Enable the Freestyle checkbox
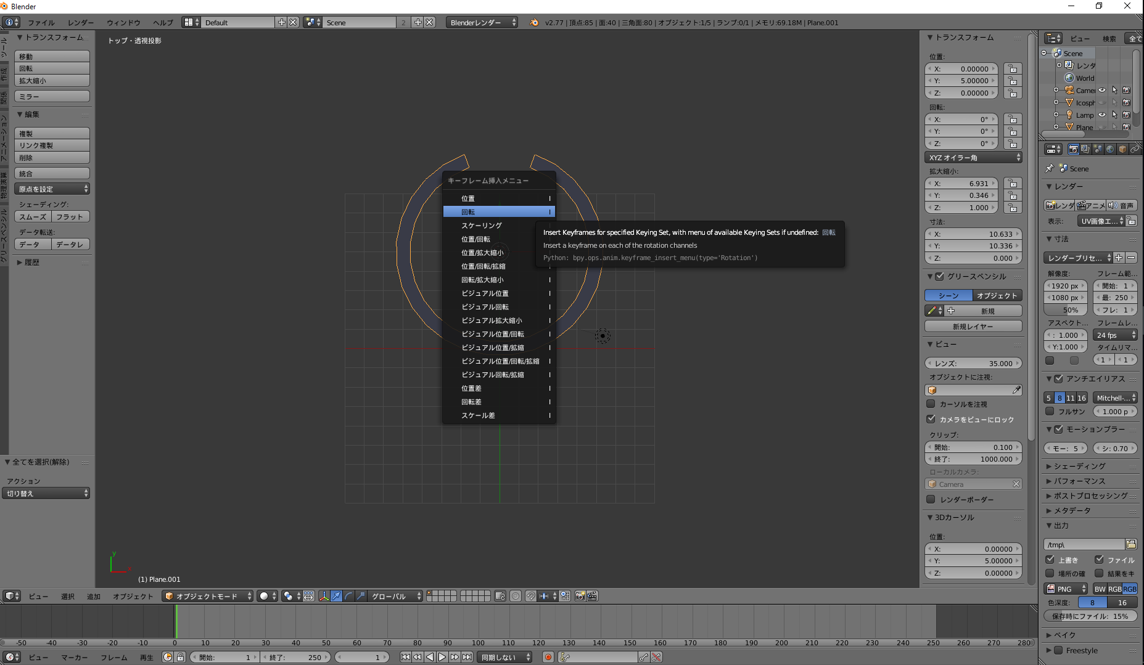The height and width of the screenshot is (665, 1144). click(x=1059, y=650)
